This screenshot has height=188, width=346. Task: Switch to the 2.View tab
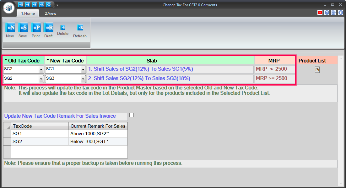coord(50,13)
